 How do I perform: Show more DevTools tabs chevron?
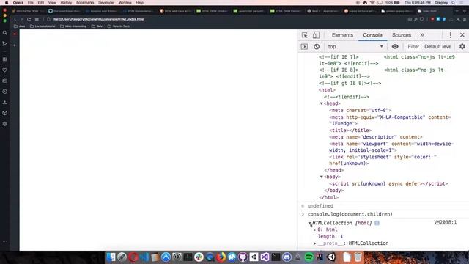click(x=422, y=35)
